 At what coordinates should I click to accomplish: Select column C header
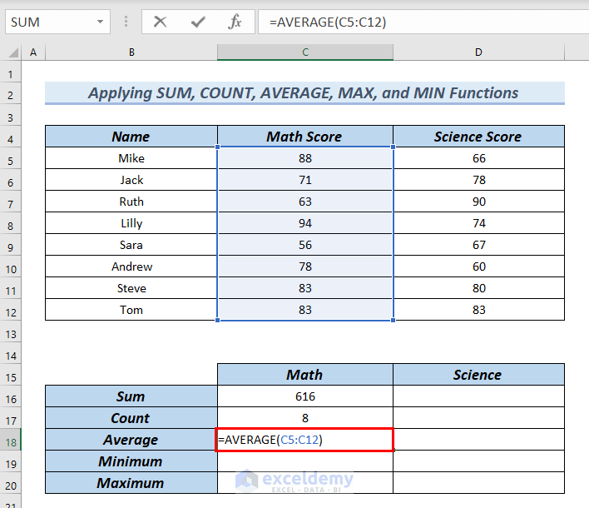coord(304,52)
